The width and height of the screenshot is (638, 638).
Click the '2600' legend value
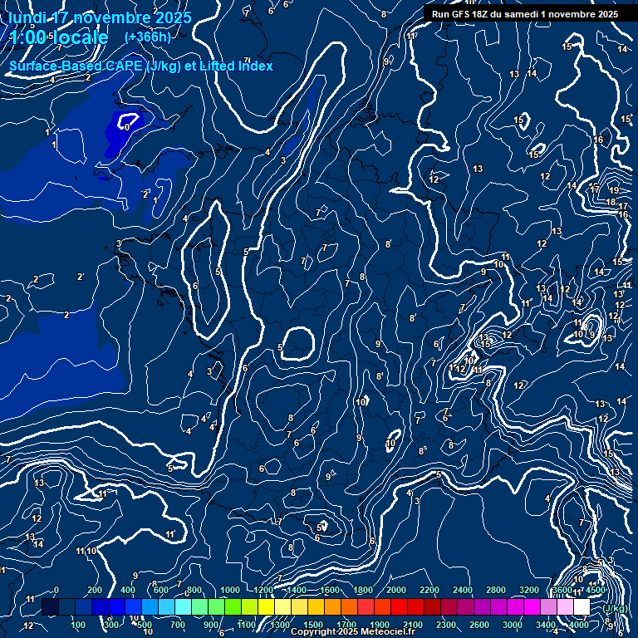(x=479, y=625)
